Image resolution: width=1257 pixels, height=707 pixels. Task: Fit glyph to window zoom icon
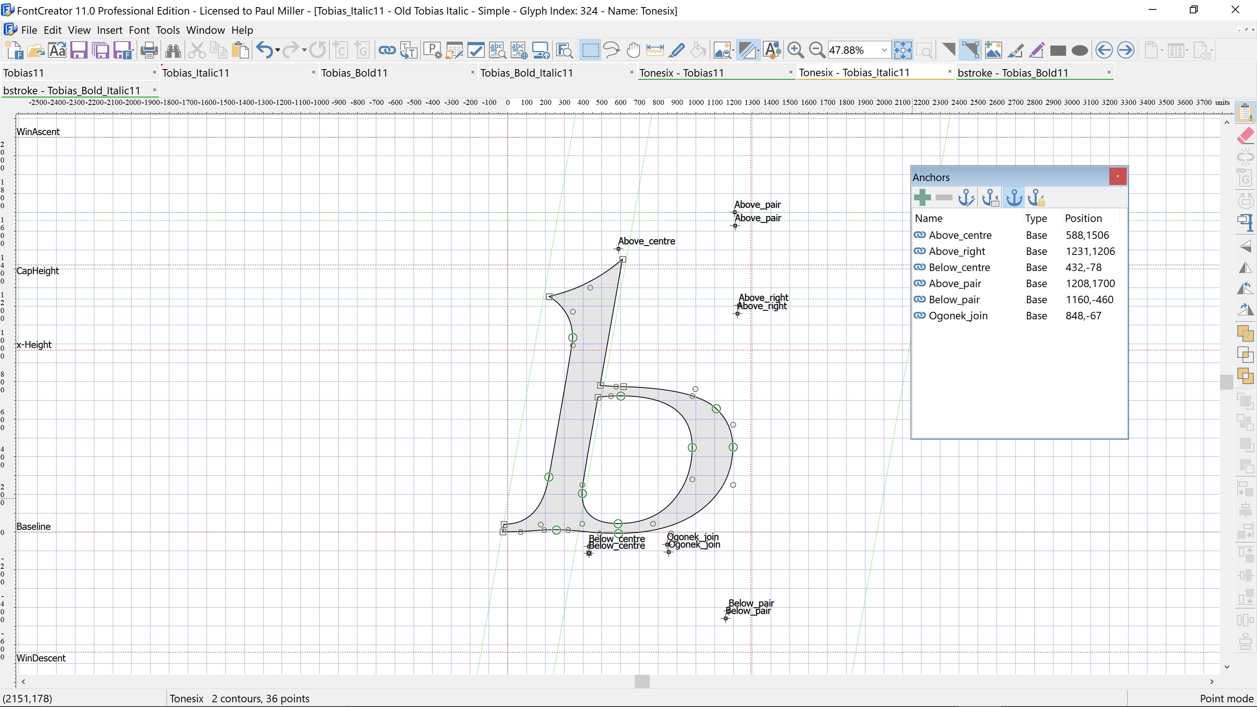(903, 50)
